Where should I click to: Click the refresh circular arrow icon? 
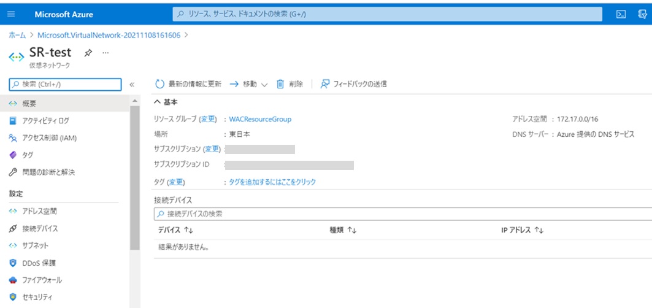(x=160, y=84)
